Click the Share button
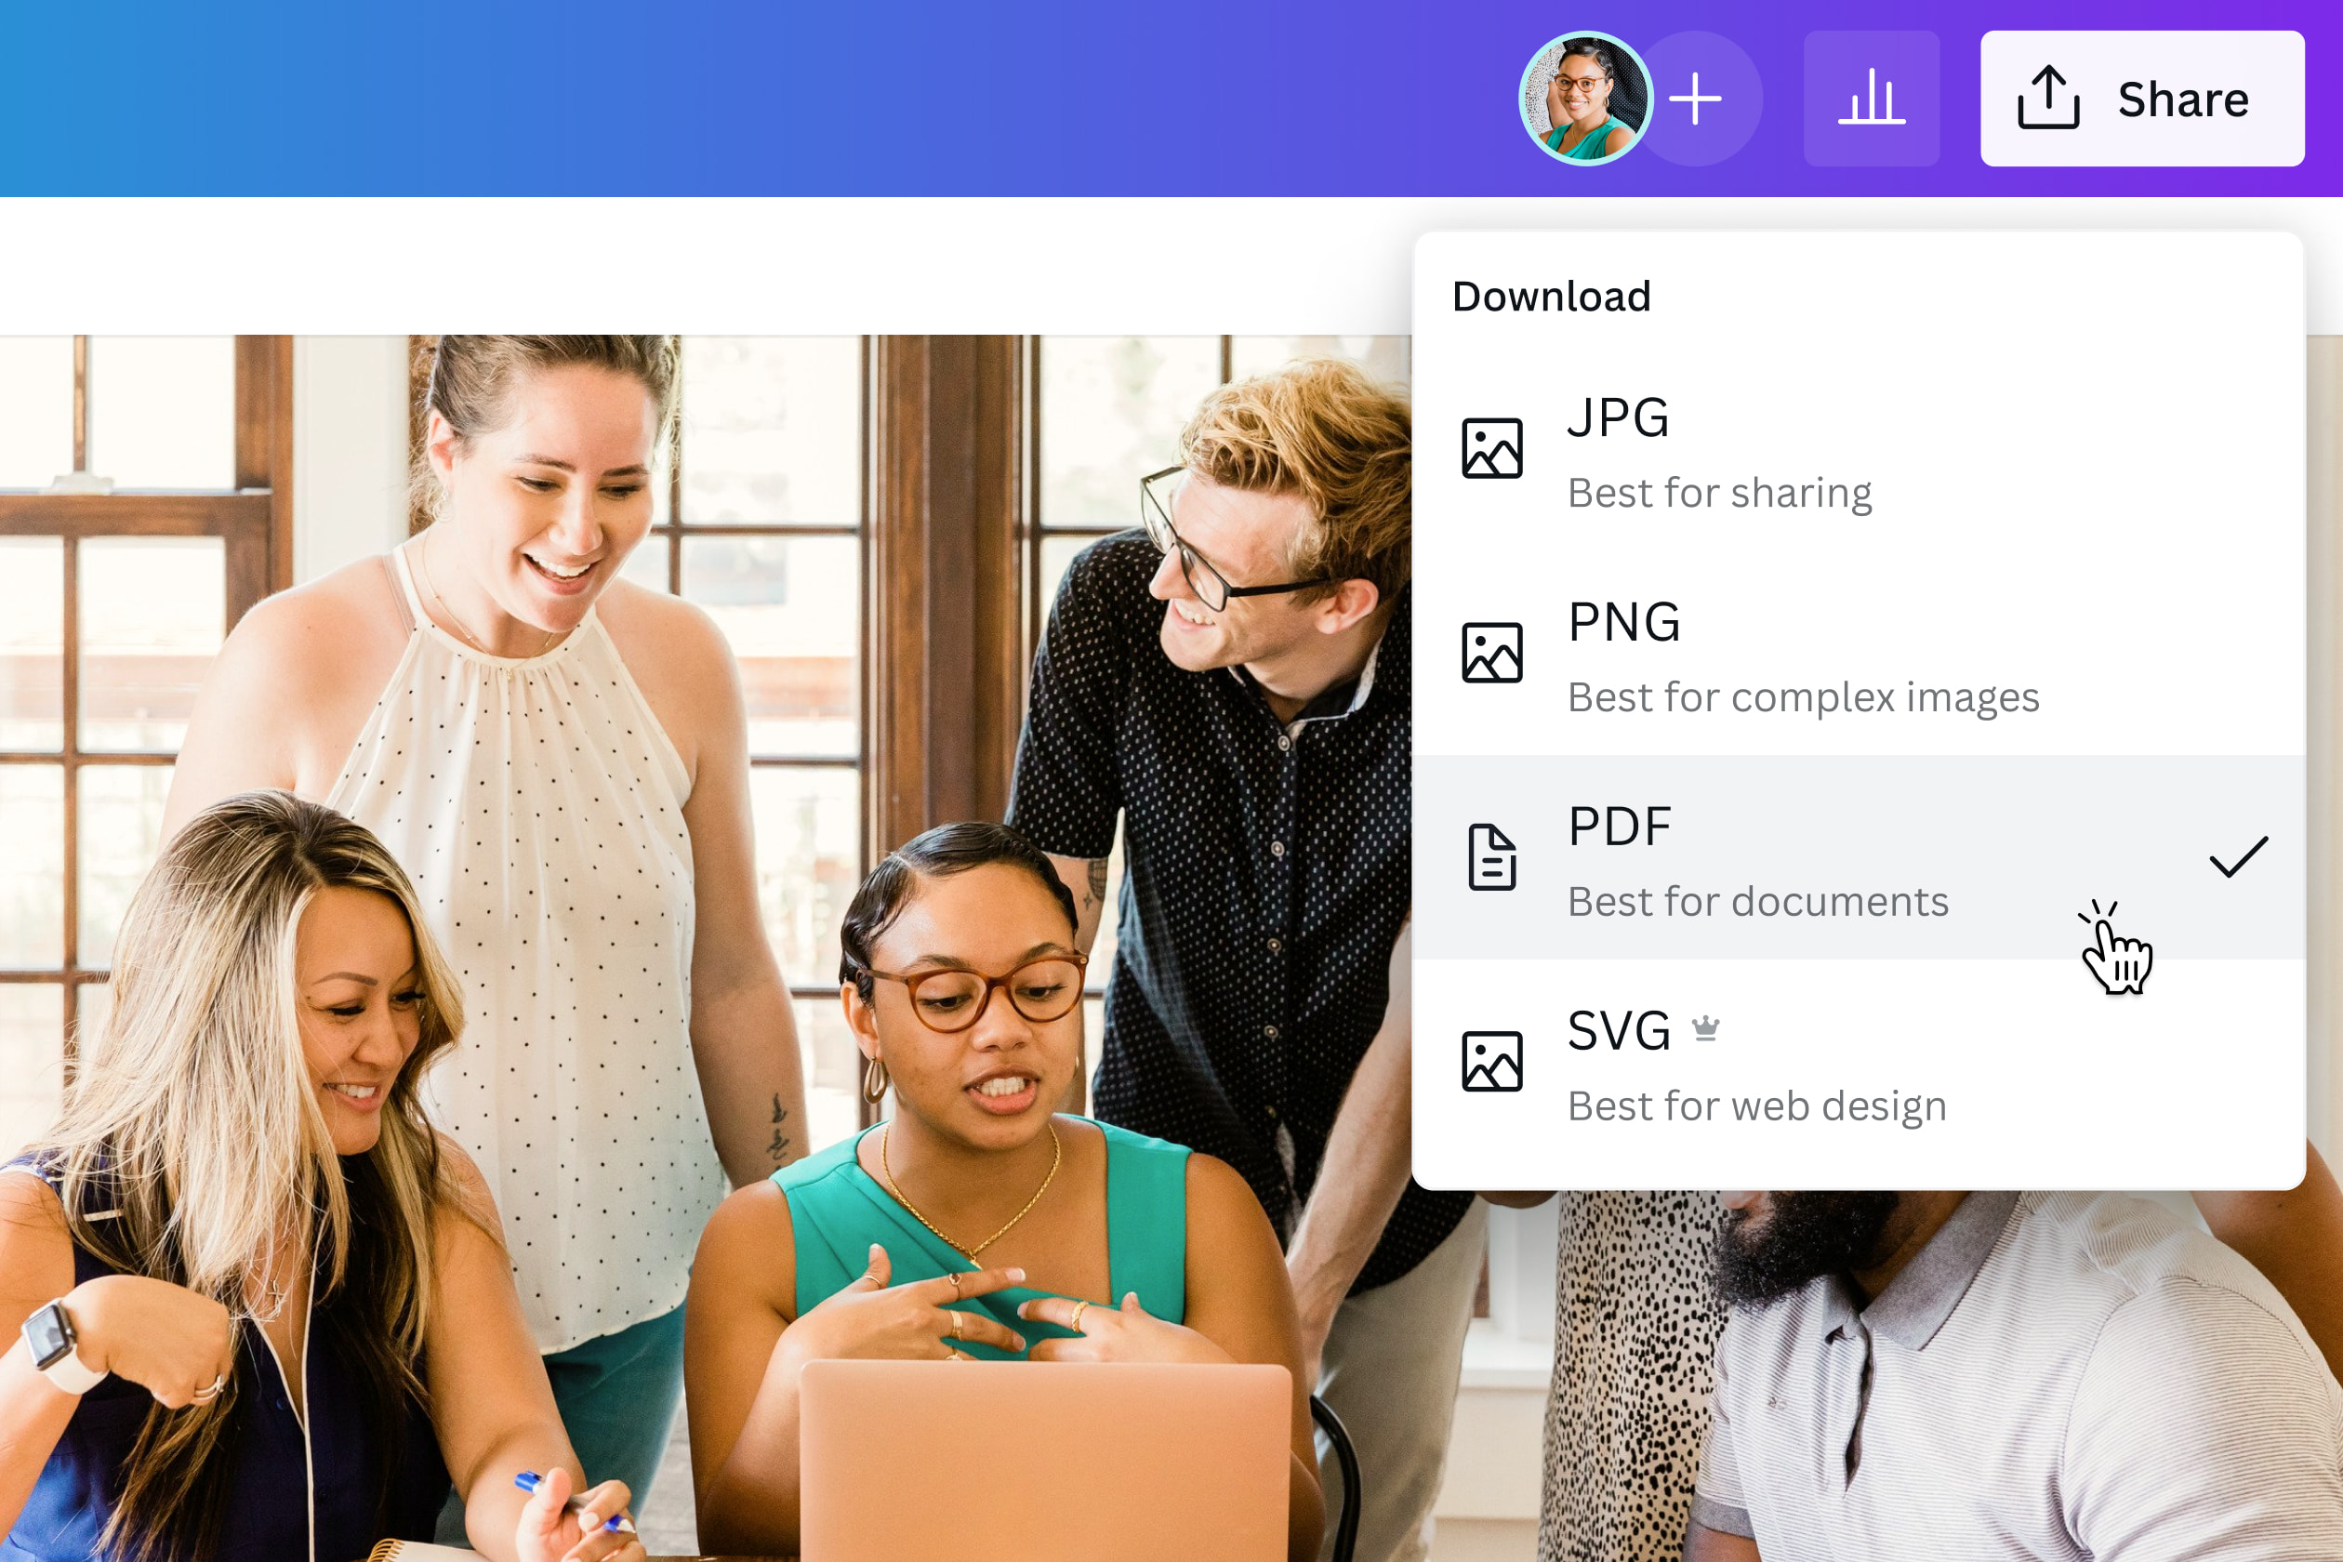This screenshot has height=1562, width=2343. pyautogui.click(x=2142, y=99)
